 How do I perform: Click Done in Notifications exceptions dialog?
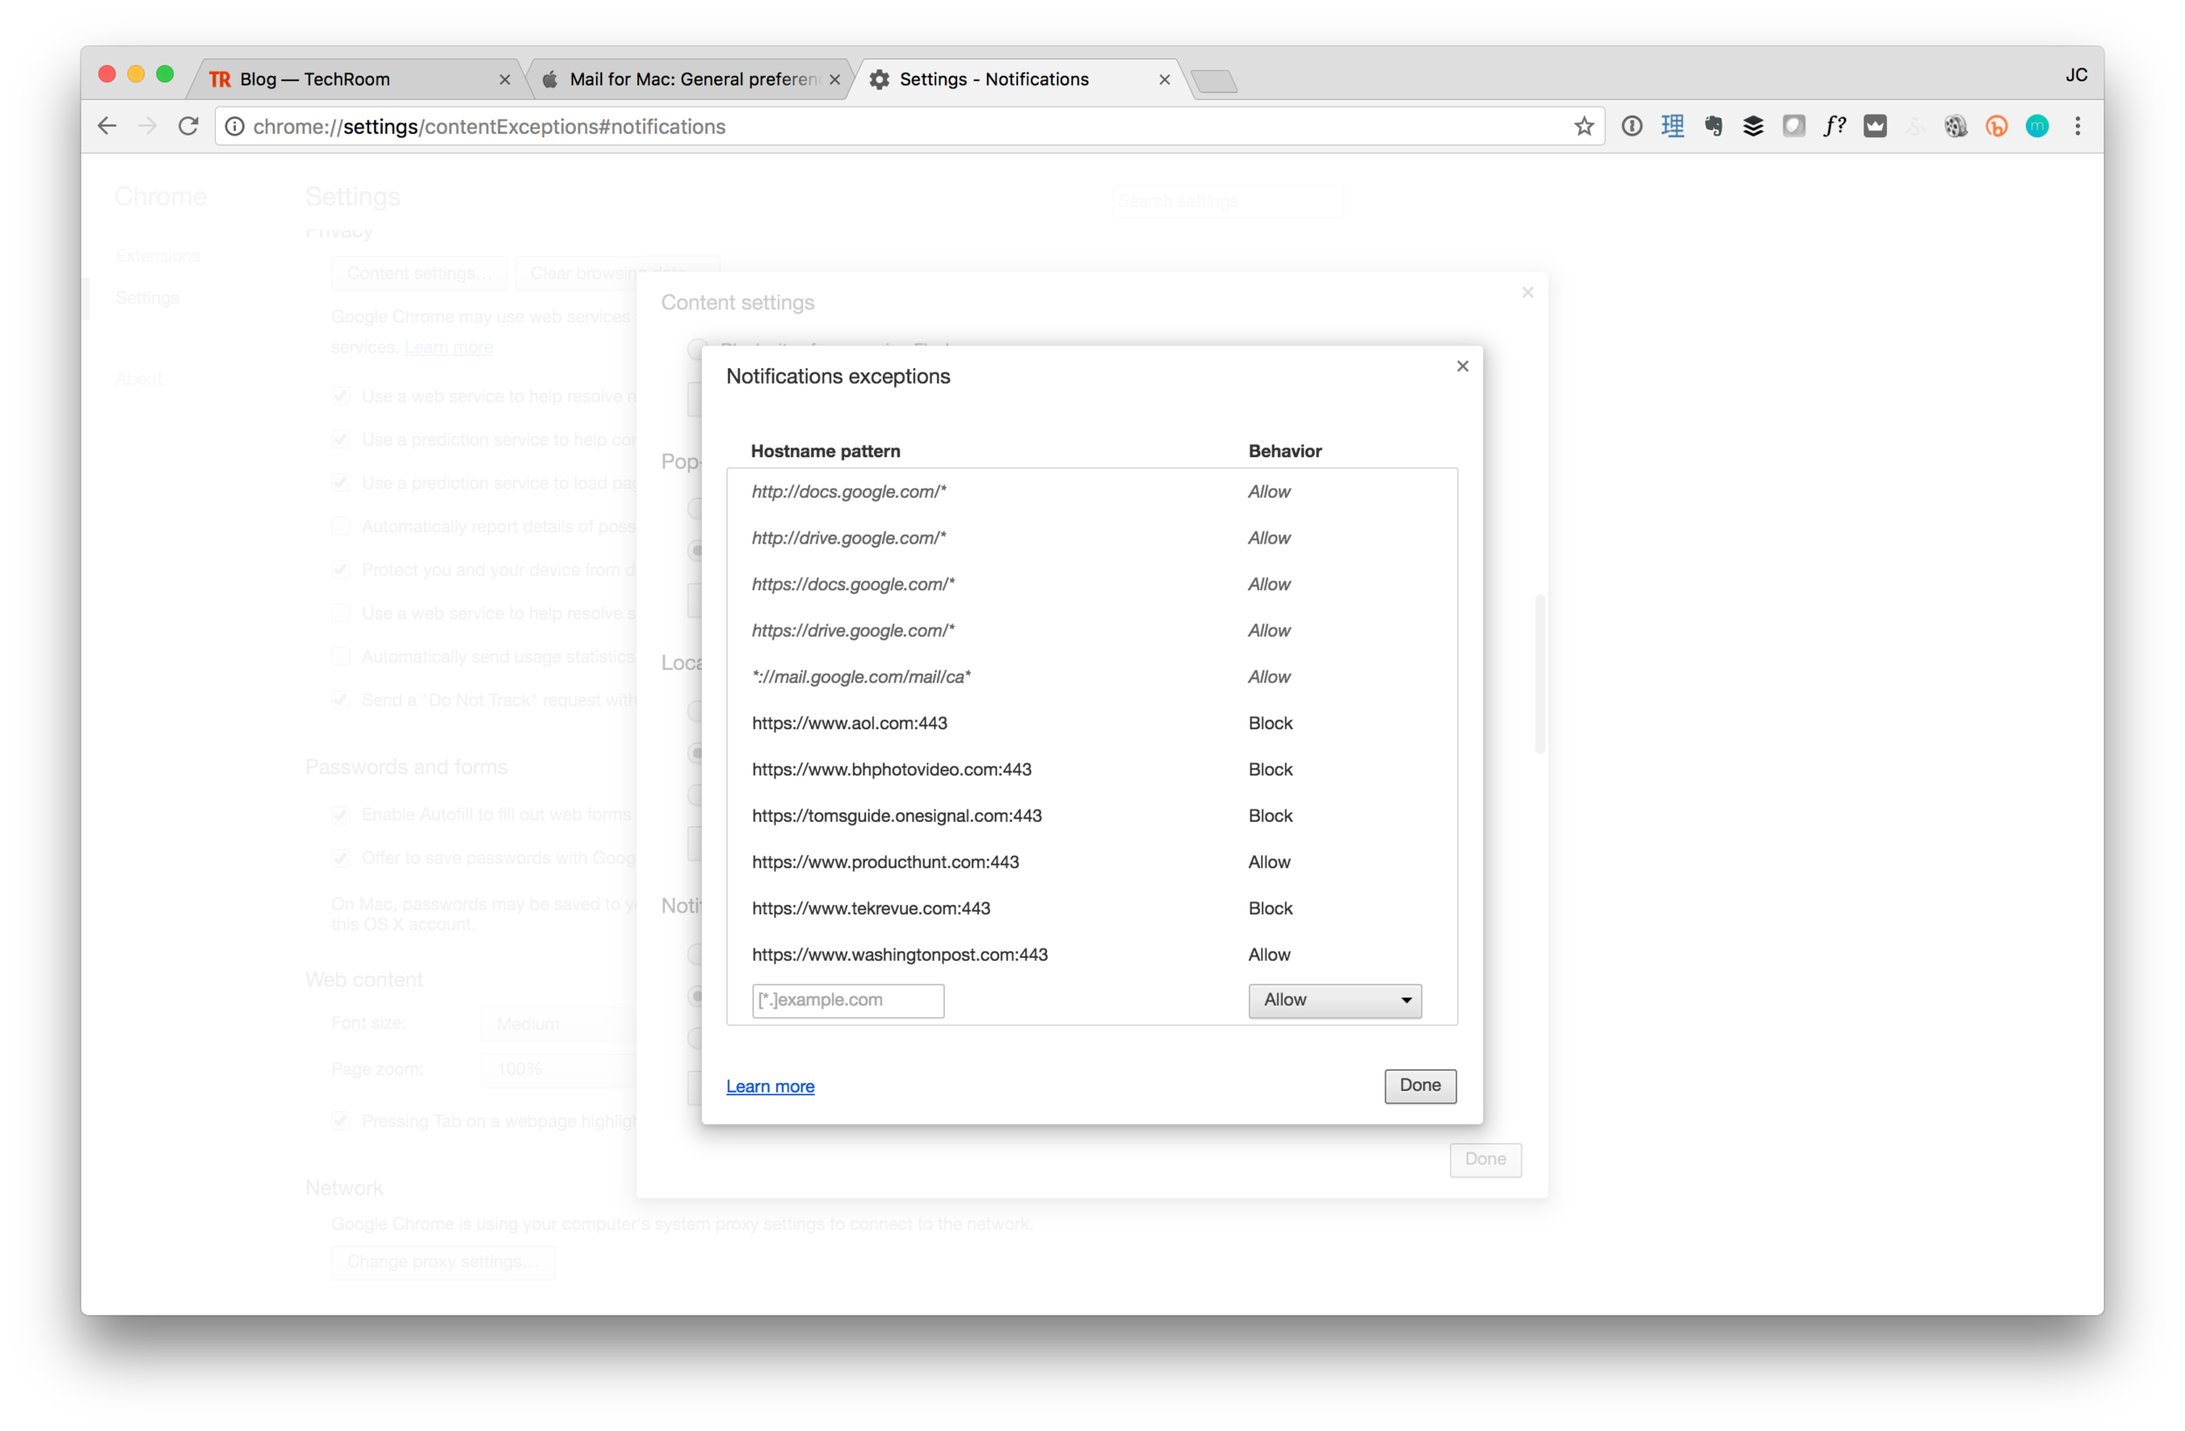[x=1420, y=1086]
